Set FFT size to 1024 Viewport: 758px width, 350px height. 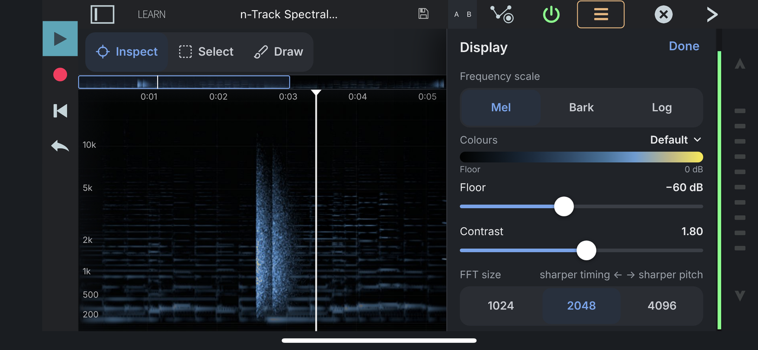coord(501,306)
